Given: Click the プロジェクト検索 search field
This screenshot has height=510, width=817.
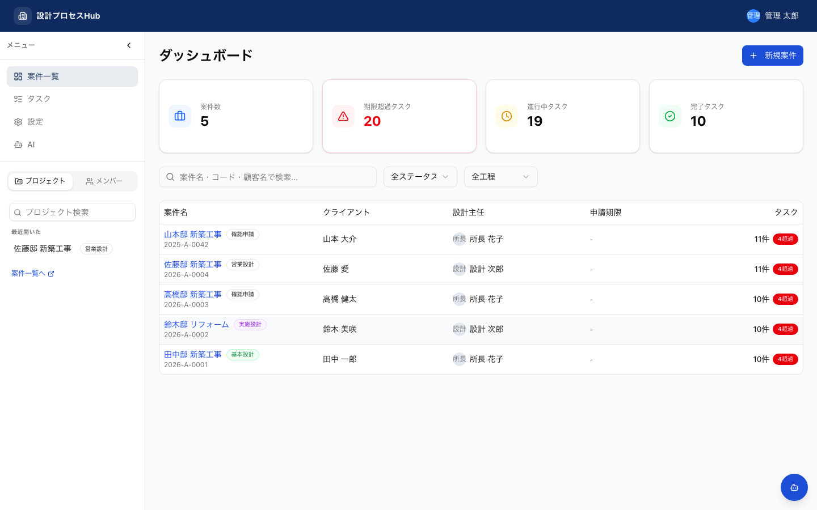Looking at the screenshot, I should point(72,211).
